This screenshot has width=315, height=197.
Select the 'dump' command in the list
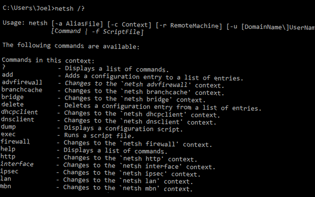[x=8, y=127]
